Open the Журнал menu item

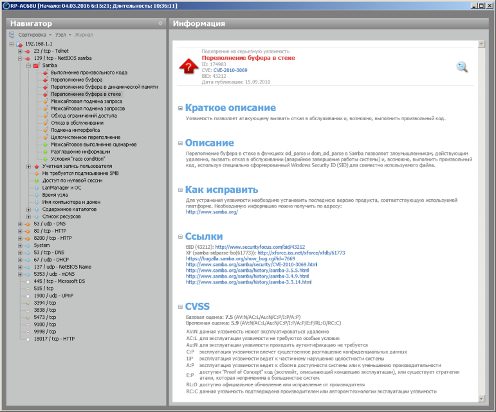click(84, 35)
